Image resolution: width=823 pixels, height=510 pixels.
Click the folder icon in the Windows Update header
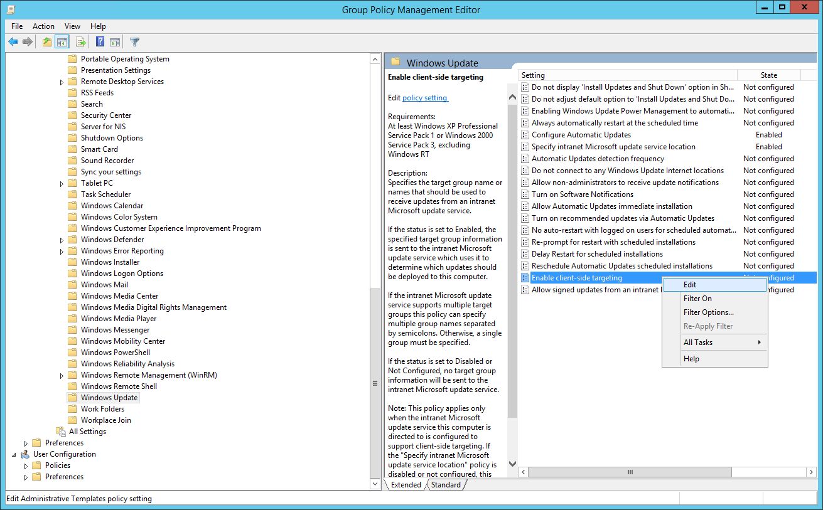coord(395,61)
